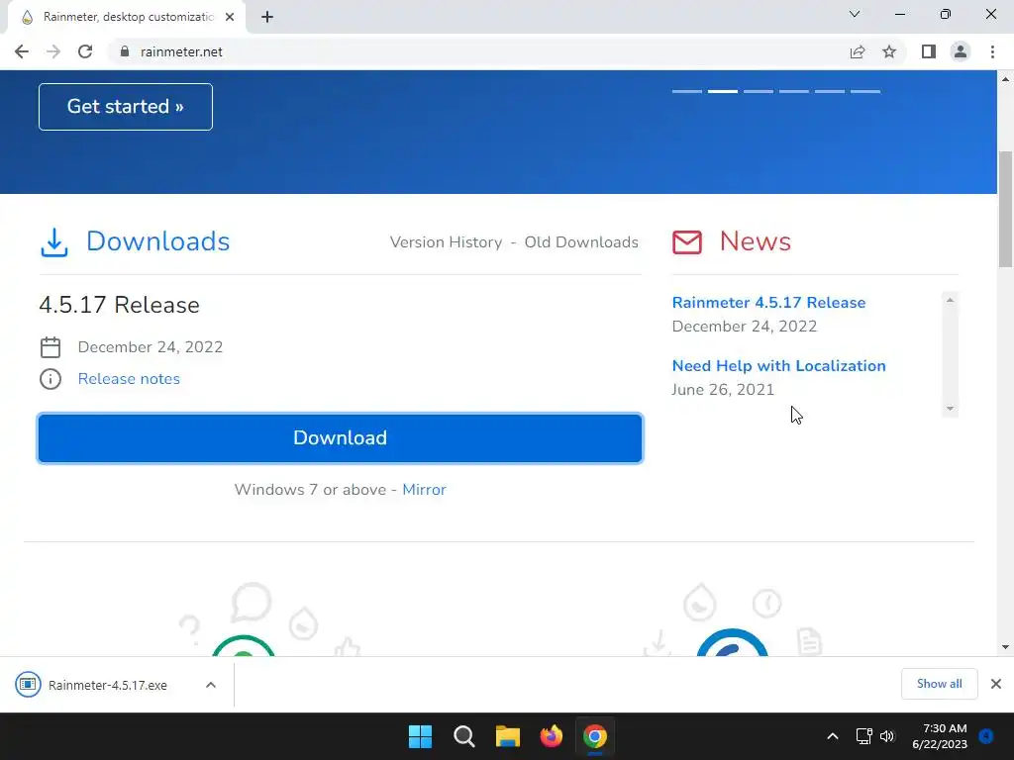This screenshot has height=760, width=1014.
Task: Click the text Windows 7 or above
Action: (x=310, y=490)
